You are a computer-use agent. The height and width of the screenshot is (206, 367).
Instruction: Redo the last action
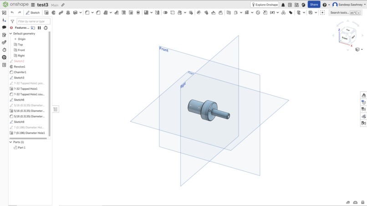(x=20, y=13)
